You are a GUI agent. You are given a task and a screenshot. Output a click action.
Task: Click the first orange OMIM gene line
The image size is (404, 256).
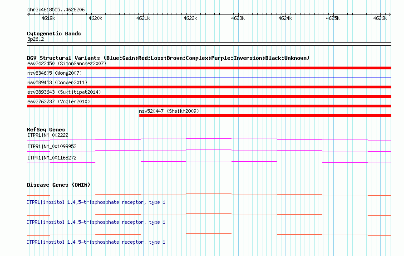209,194
